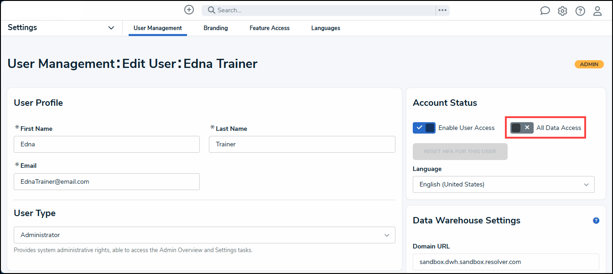Toggle All Data Access switch
Screen dimensions: 613x274
(x=522, y=128)
